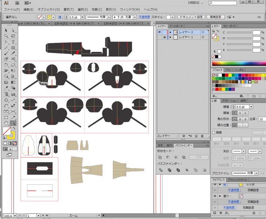Open 線幅 dropdown in Stroke panel
The height and width of the screenshot is (219, 266).
[x=251, y=107]
